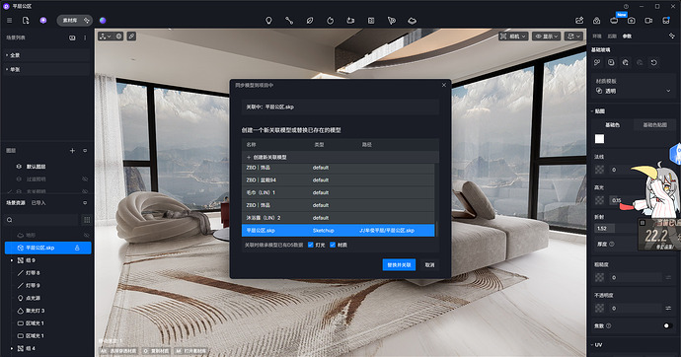Select the 场景资源 tab
The height and width of the screenshot is (357, 681).
[x=16, y=203]
